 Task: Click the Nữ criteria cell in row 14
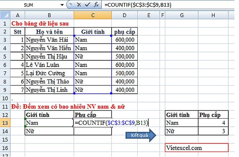[49, 131]
